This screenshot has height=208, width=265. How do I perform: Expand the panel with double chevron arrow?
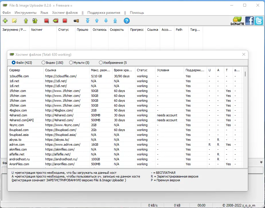click(261, 162)
